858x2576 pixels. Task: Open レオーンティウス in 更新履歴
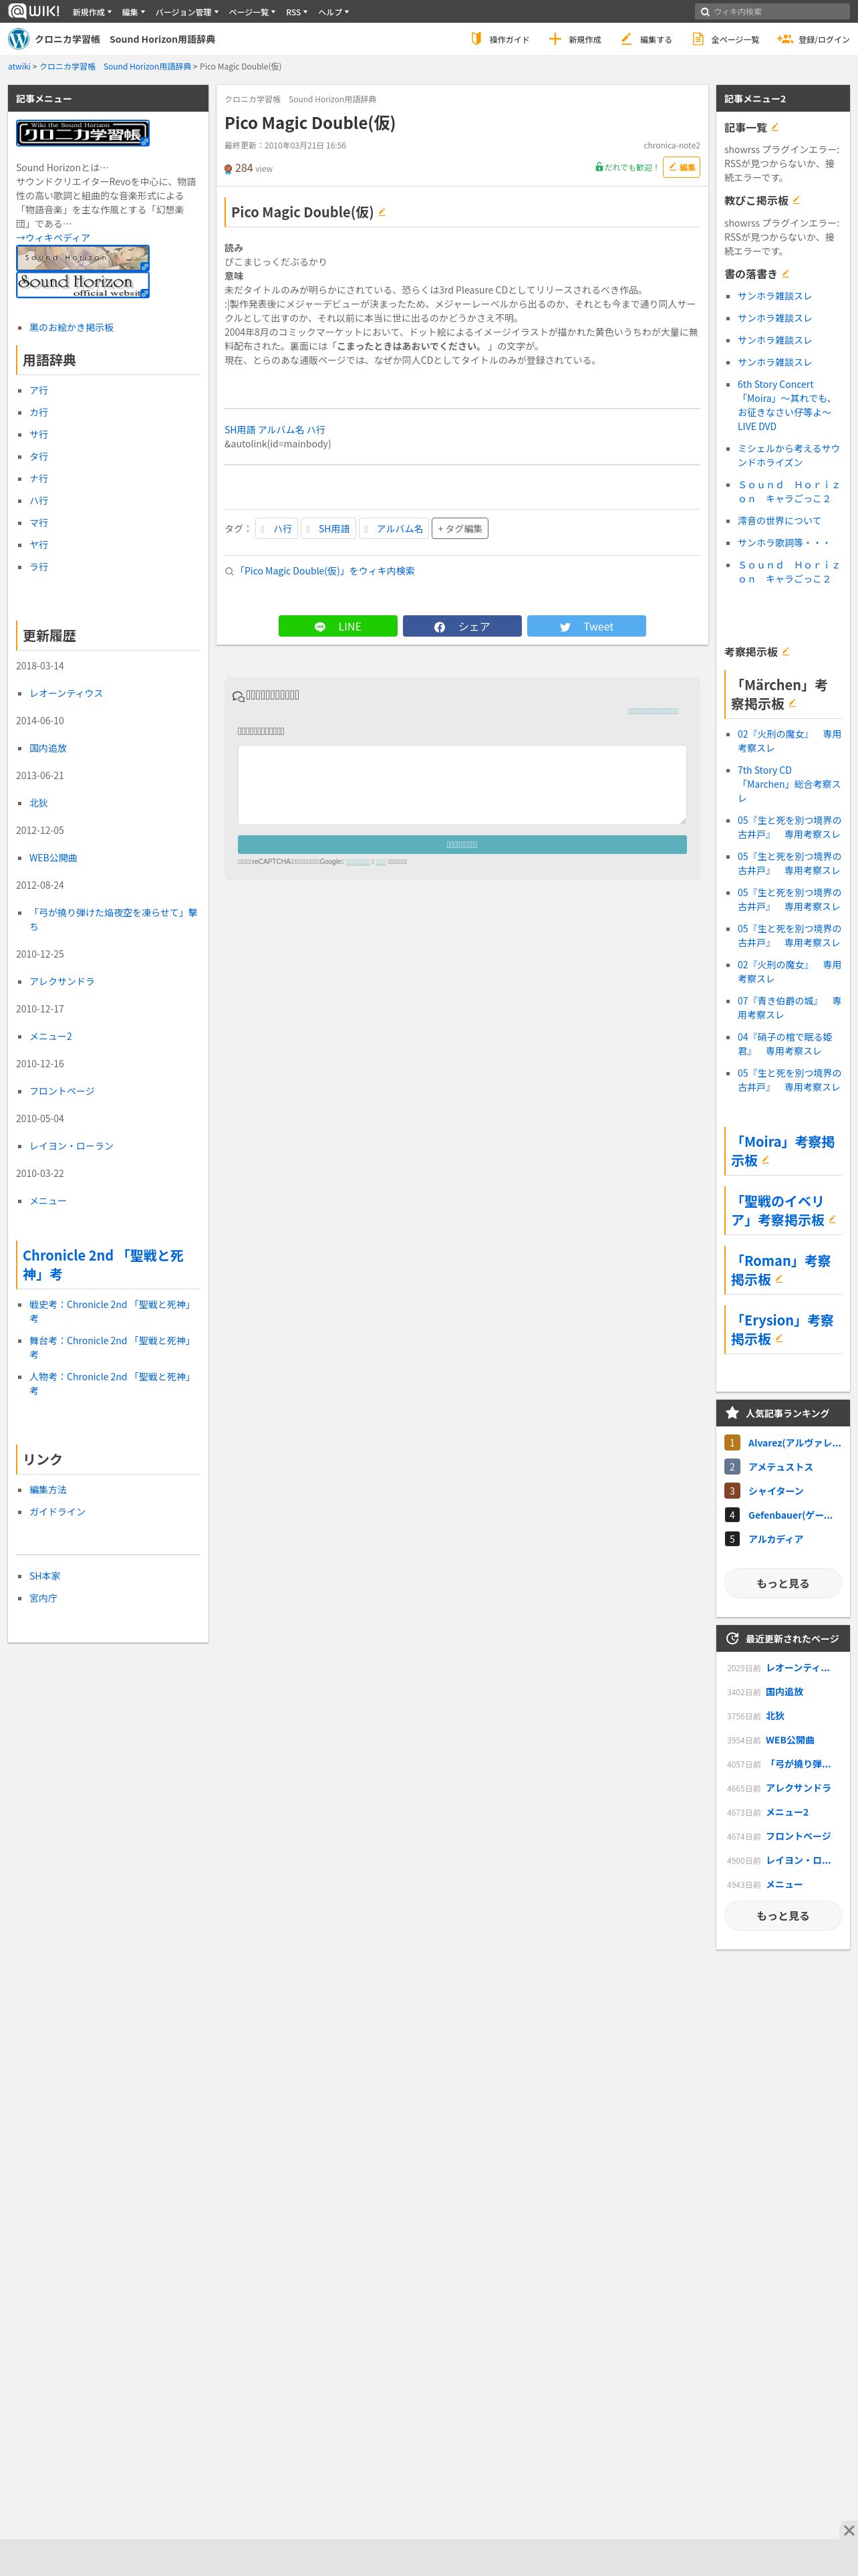pos(66,693)
